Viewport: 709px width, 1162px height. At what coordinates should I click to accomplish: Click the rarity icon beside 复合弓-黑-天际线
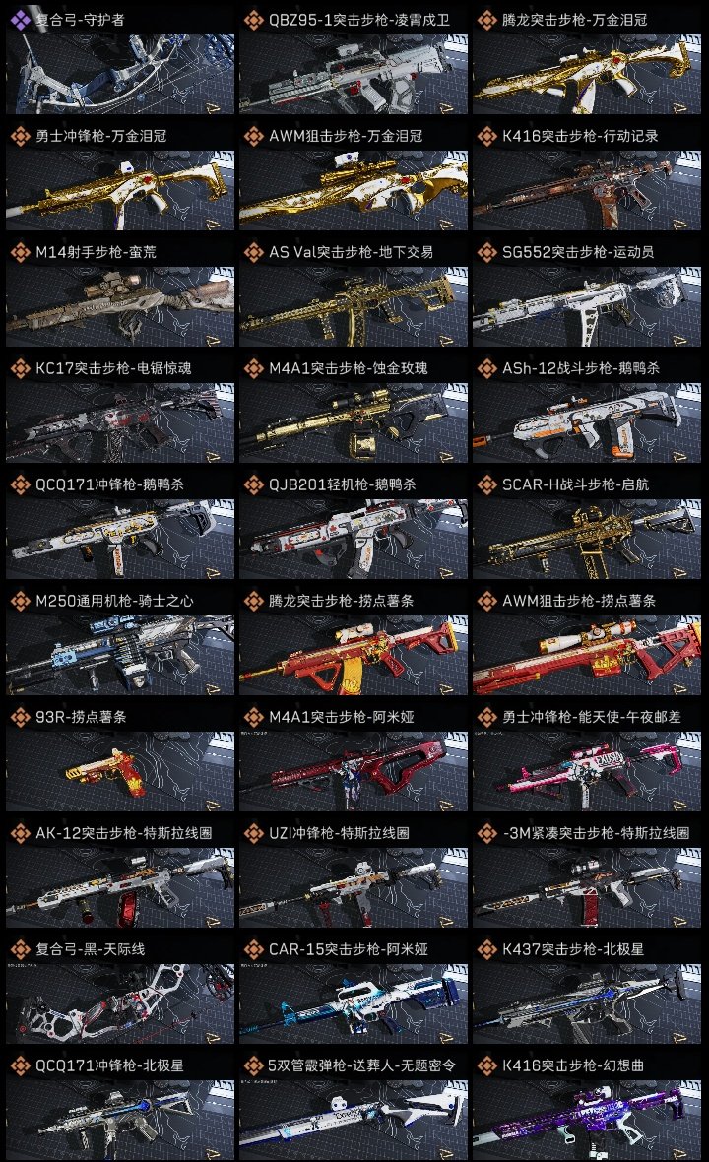(x=20, y=949)
